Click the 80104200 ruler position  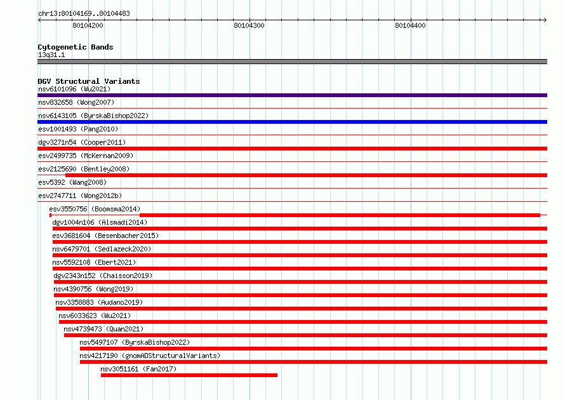click(88, 25)
